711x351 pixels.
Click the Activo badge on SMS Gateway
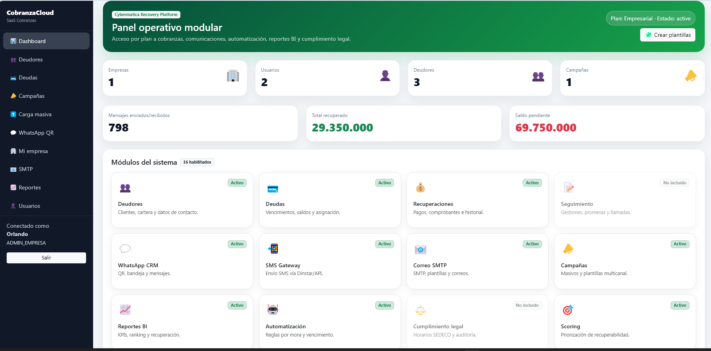[385, 244]
